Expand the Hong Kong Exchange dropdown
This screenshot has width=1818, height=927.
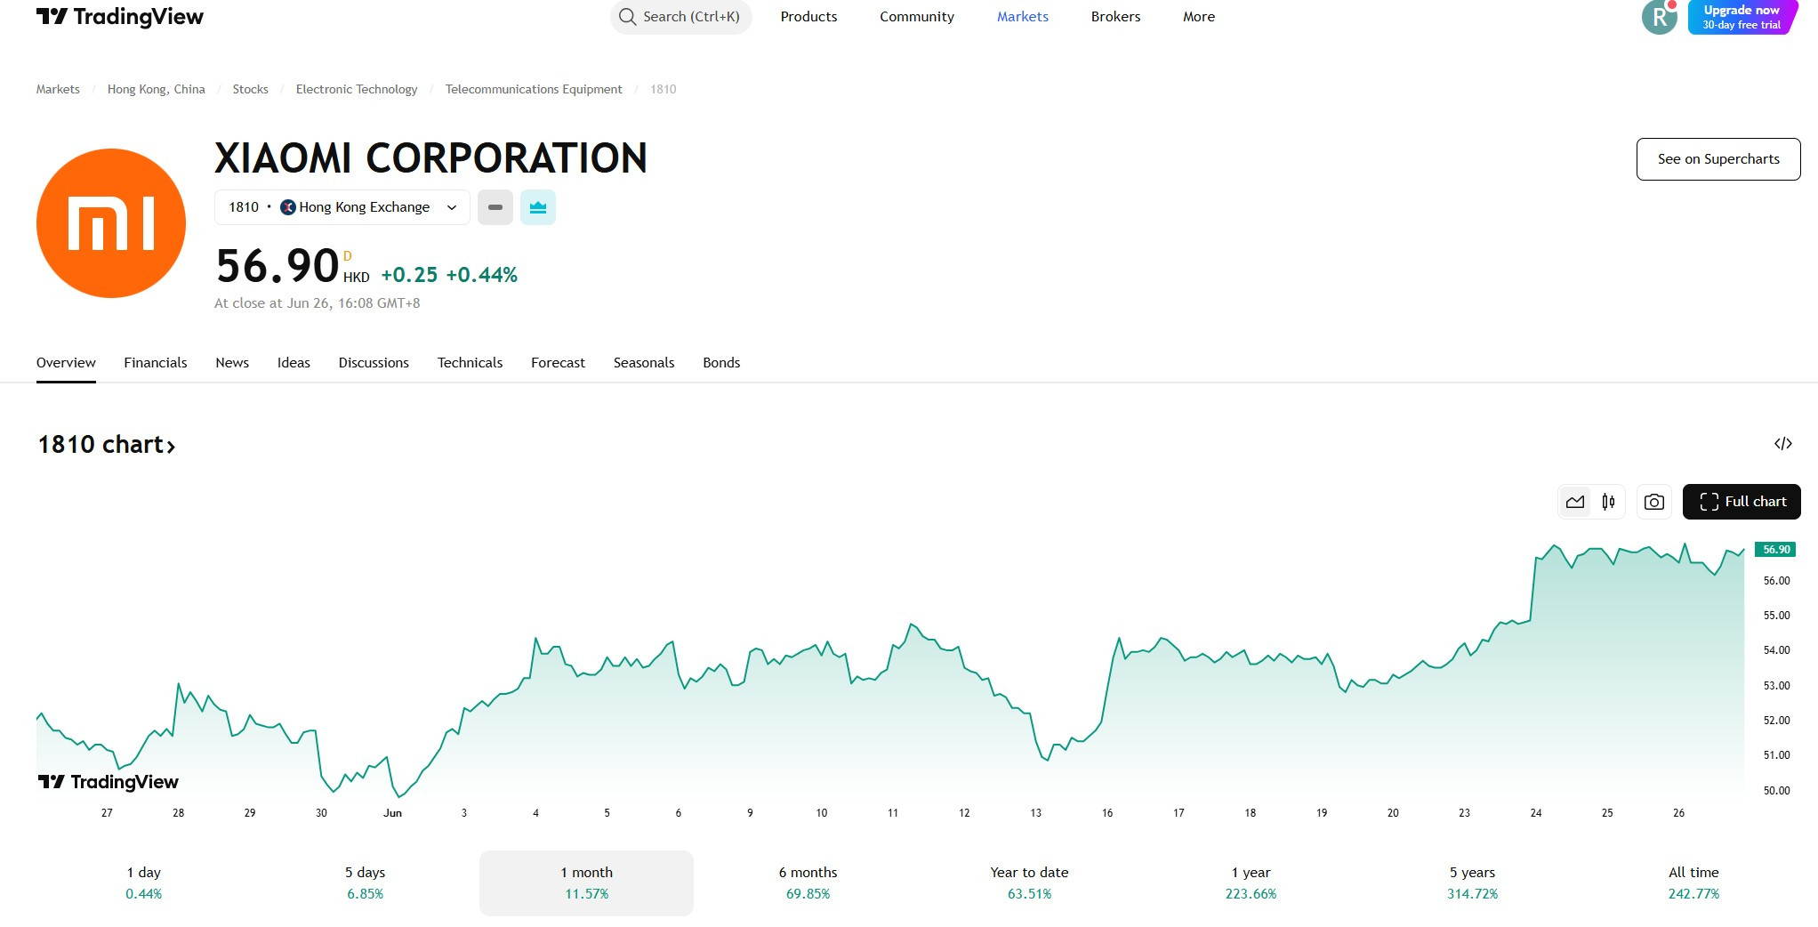click(342, 207)
